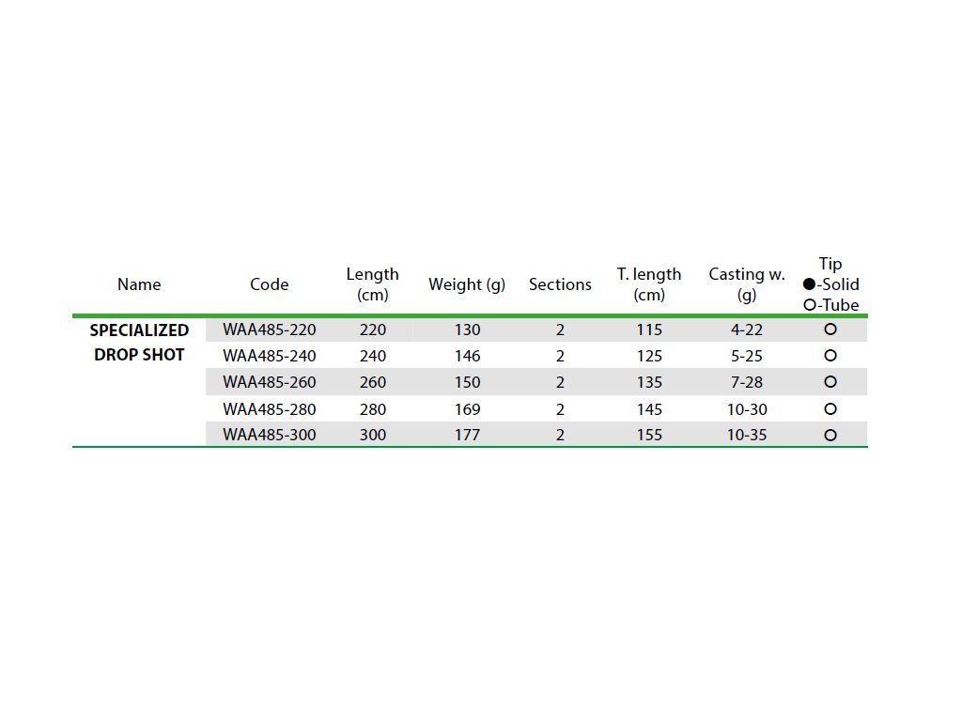Click the filled Solid legend circle in header
Viewport: 962px width, 721px height.
pos(809,284)
